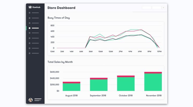
Task: Open the fifth sidebar navigation item
Action: point(34,33)
